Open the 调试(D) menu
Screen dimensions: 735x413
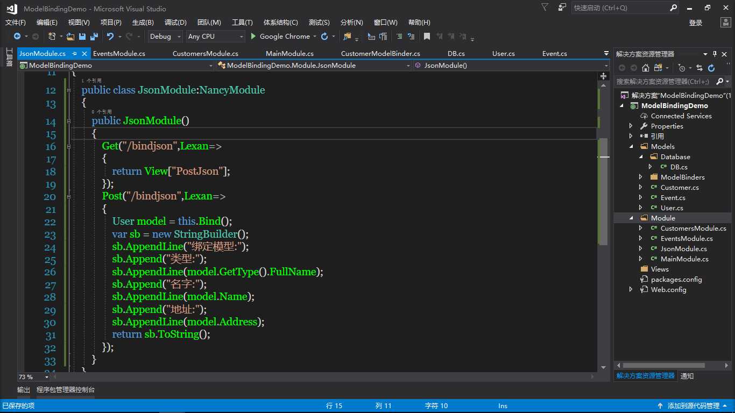point(175,22)
